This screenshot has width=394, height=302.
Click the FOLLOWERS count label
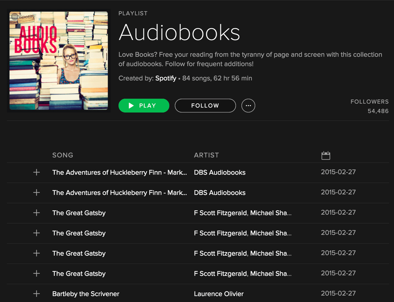coord(369,102)
